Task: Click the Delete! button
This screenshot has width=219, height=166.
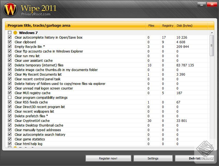Action: (194, 158)
